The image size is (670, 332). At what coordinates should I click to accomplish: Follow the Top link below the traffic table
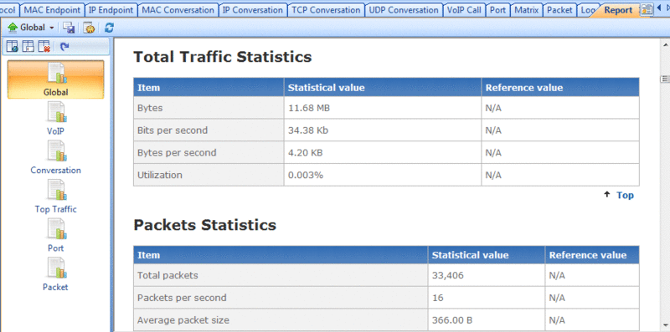625,195
